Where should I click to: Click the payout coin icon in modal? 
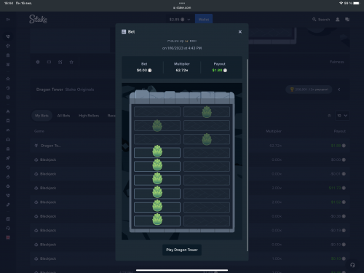(x=225, y=71)
